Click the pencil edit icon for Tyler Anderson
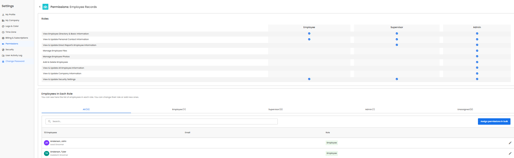 pyautogui.click(x=510, y=153)
